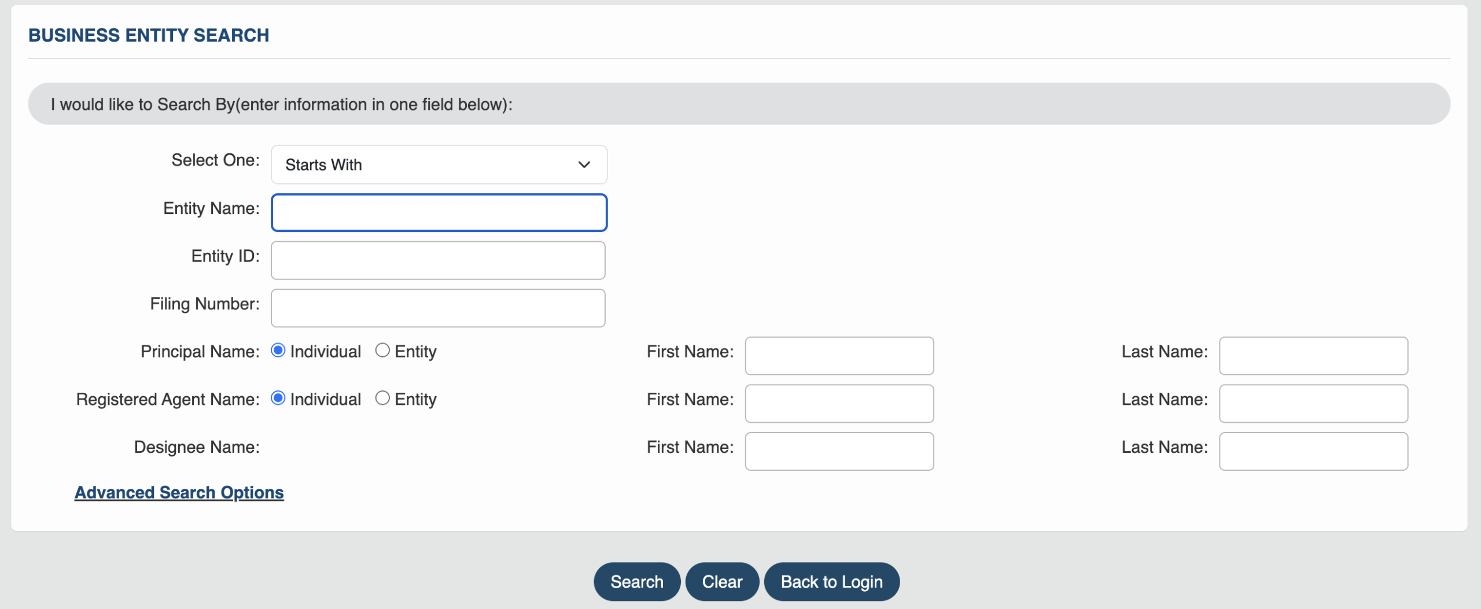Click the Business Entity Search heading
Screen dimensions: 1481x609
coord(149,35)
